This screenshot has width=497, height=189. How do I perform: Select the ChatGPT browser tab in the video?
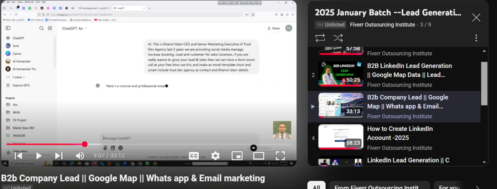(129, 8)
